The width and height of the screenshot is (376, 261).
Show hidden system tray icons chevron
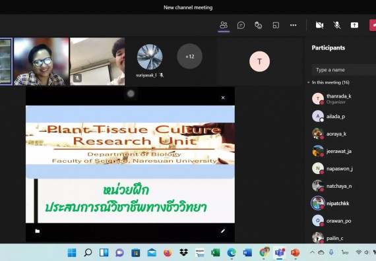click(312, 252)
